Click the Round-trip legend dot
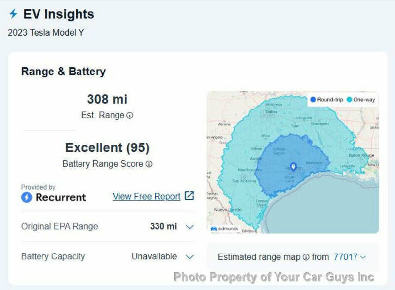The width and height of the screenshot is (395, 290). tap(313, 100)
